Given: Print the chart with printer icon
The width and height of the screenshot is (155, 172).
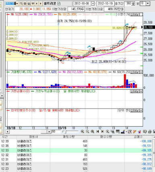Looking at the screenshot, I should tap(150, 132).
